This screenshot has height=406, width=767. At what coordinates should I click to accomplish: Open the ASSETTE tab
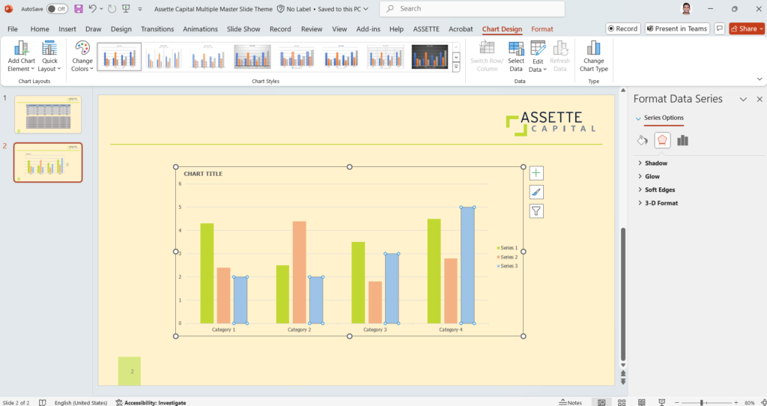(x=426, y=29)
